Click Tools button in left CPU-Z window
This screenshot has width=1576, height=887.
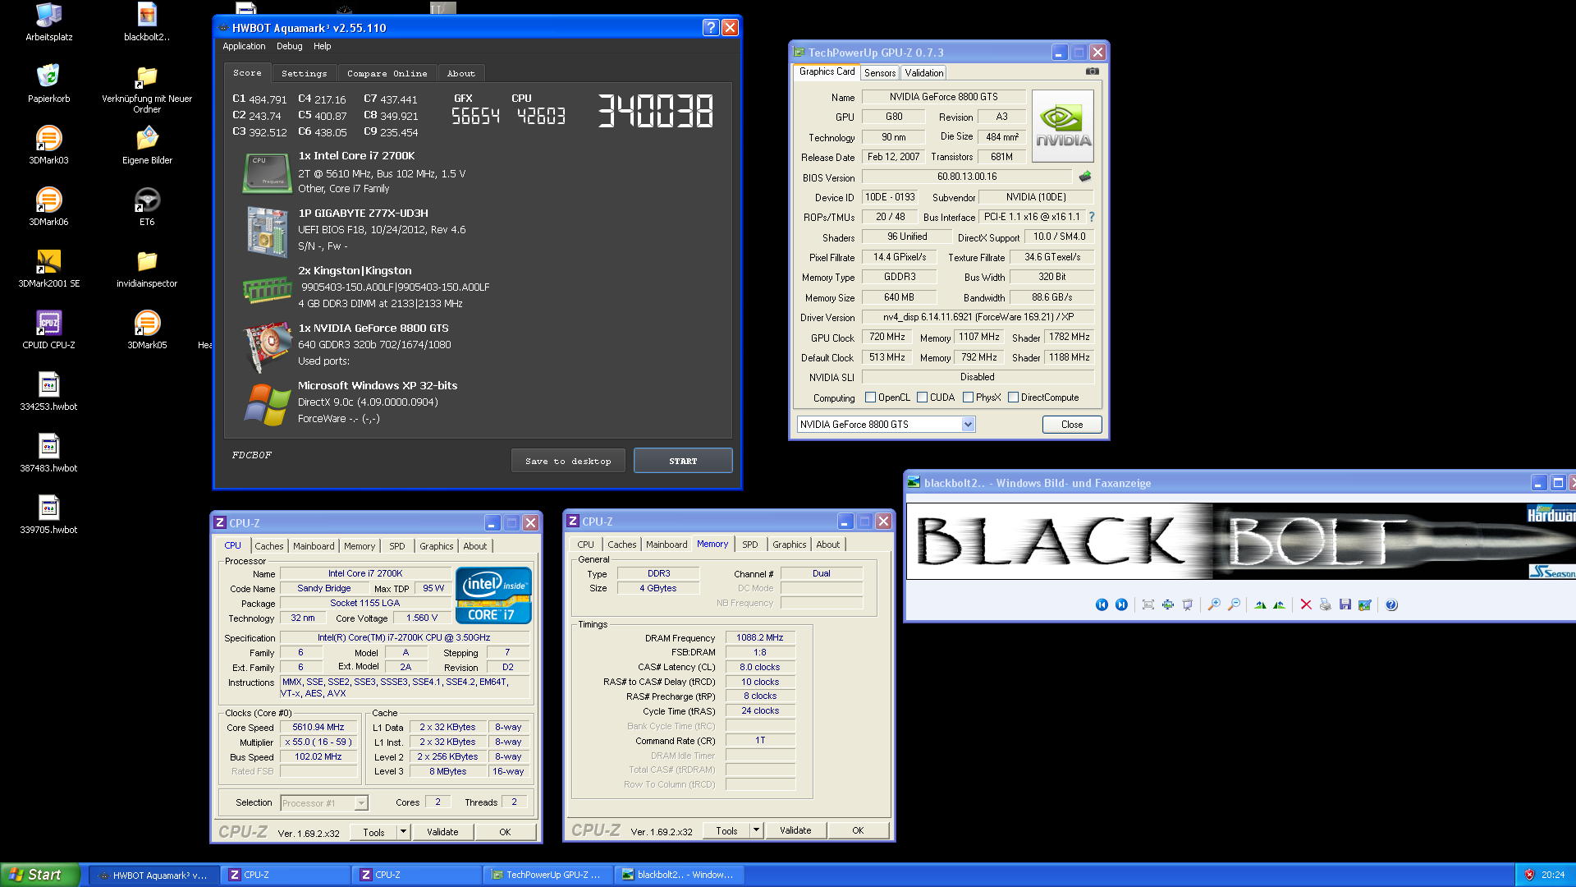(x=373, y=832)
